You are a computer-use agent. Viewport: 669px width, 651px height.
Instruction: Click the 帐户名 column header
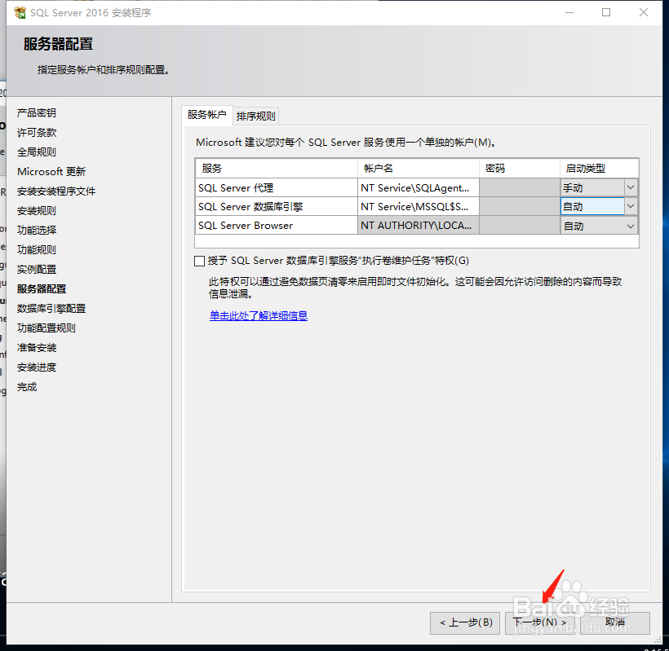coord(418,169)
